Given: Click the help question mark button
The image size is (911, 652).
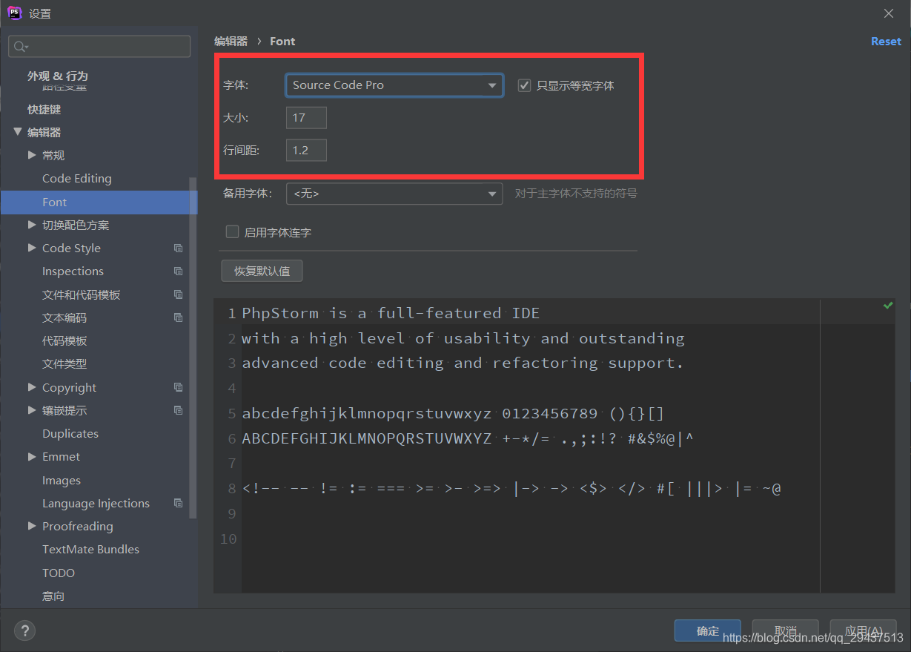Looking at the screenshot, I should 24,630.
